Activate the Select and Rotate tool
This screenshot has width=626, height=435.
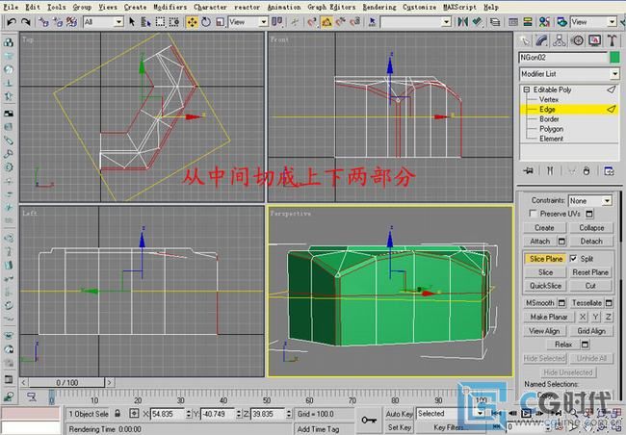pos(206,22)
